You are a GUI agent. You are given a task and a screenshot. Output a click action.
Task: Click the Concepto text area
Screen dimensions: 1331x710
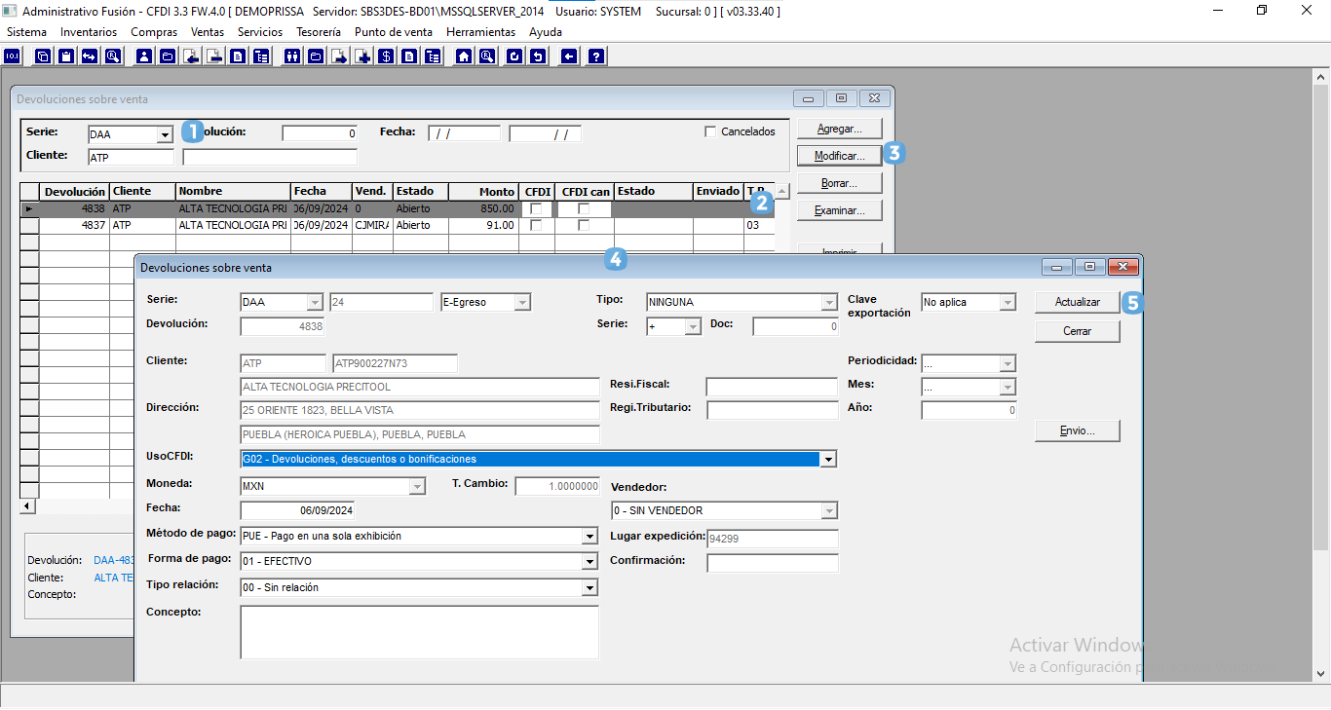(419, 632)
